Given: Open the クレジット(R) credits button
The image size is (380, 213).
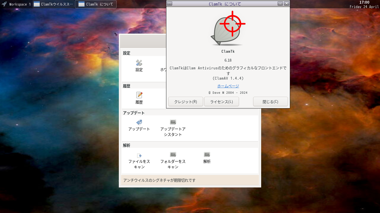Looking at the screenshot, I should (186, 102).
